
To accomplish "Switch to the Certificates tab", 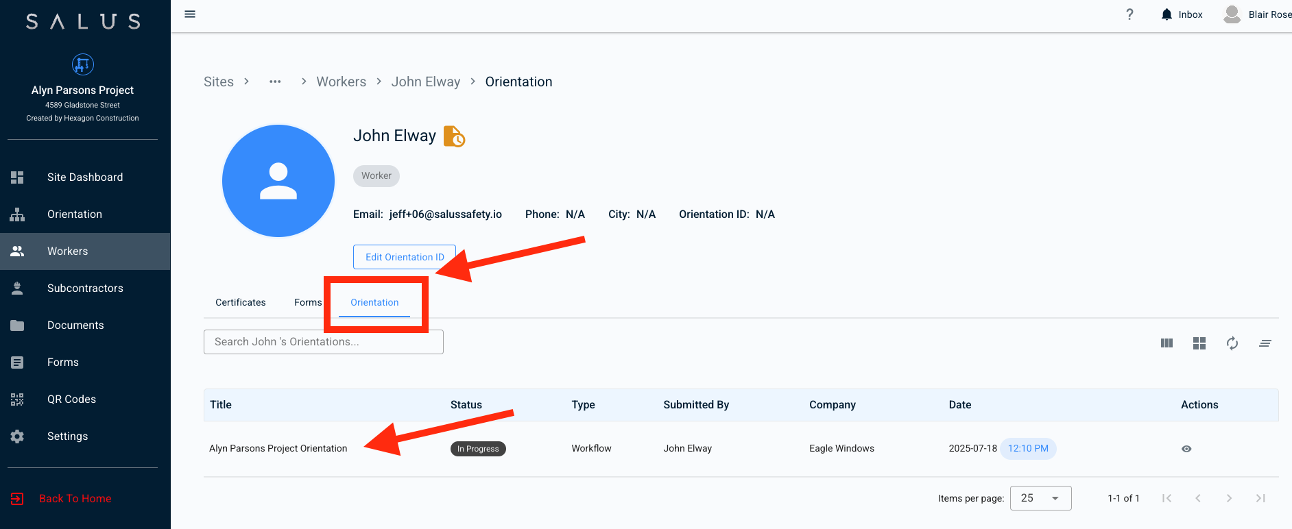I will (241, 302).
